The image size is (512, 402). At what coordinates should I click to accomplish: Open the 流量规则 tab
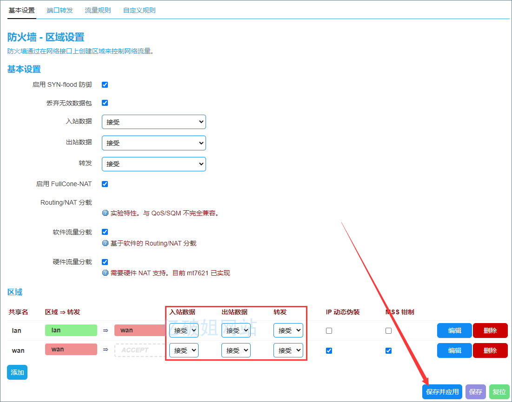[x=97, y=10]
